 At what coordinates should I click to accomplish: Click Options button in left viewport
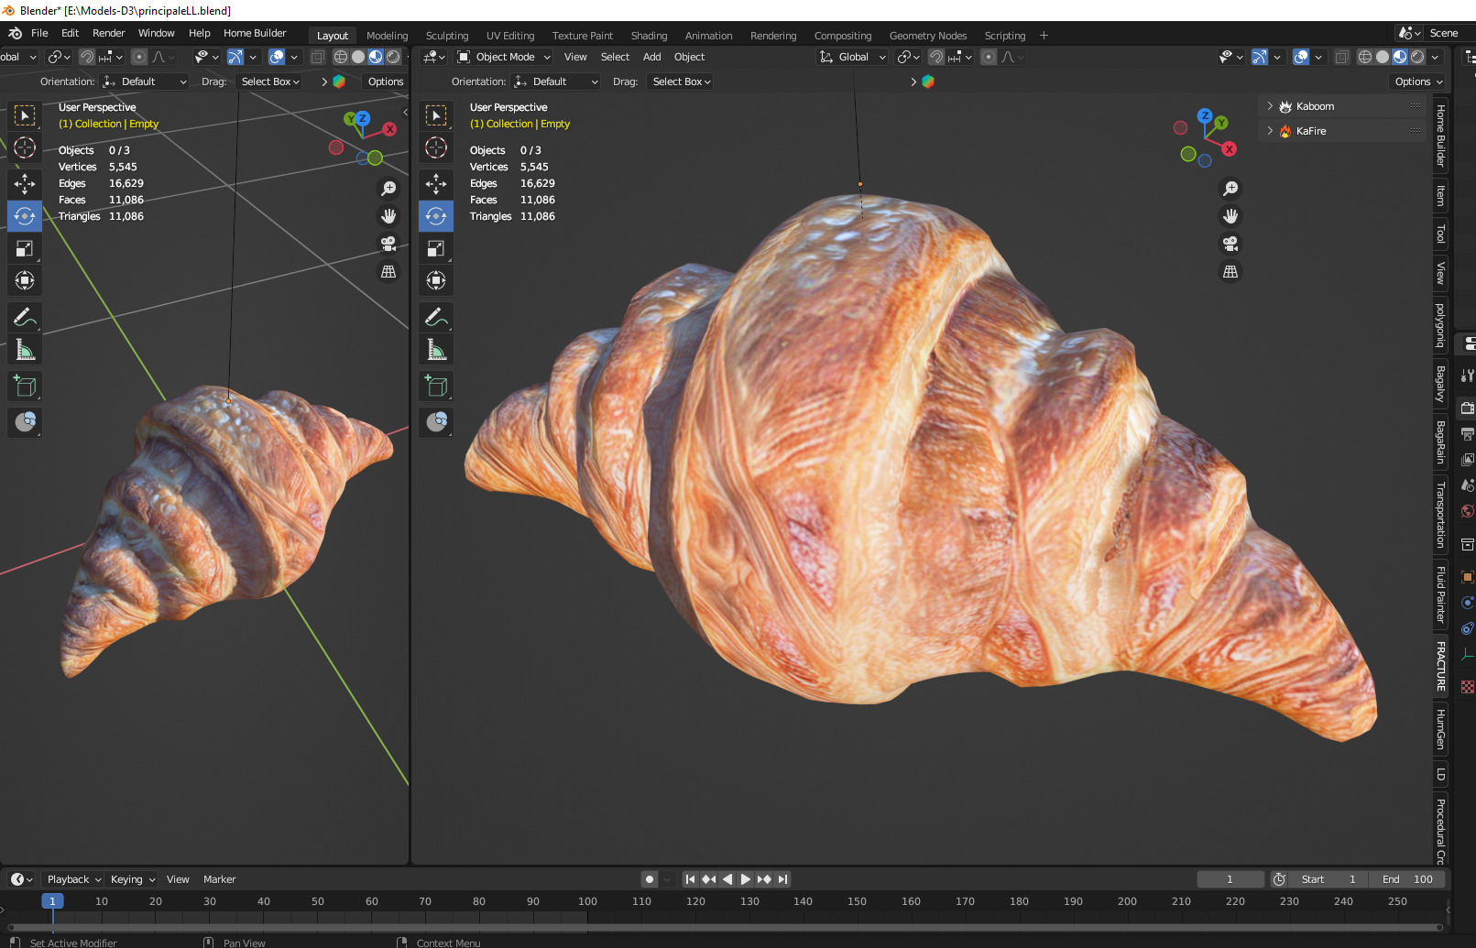click(x=386, y=82)
